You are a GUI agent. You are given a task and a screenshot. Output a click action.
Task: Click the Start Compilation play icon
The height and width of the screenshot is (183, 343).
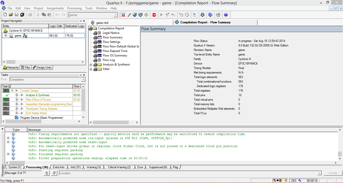pos(162,15)
